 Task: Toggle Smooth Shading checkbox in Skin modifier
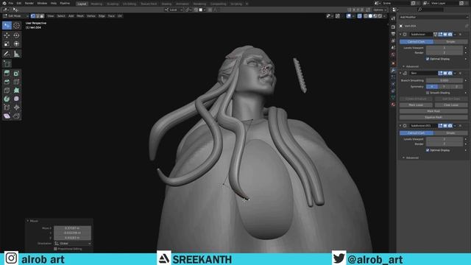[428, 93]
